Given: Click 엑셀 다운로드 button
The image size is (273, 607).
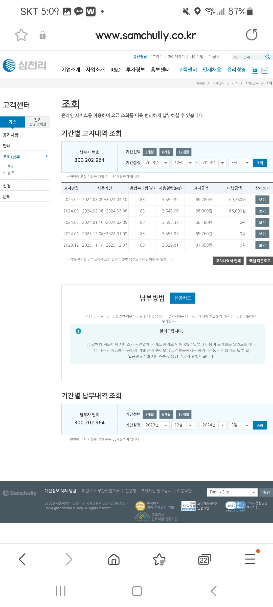Looking at the screenshot, I should click(x=260, y=261).
